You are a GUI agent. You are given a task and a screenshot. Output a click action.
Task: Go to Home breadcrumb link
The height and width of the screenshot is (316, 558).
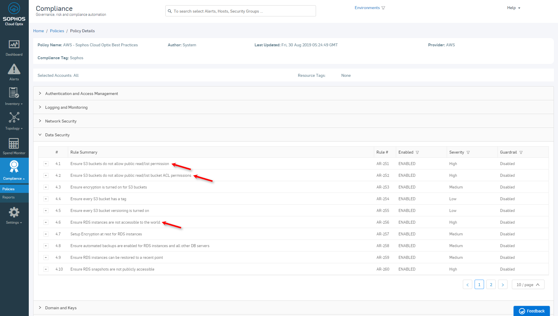pos(38,31)
